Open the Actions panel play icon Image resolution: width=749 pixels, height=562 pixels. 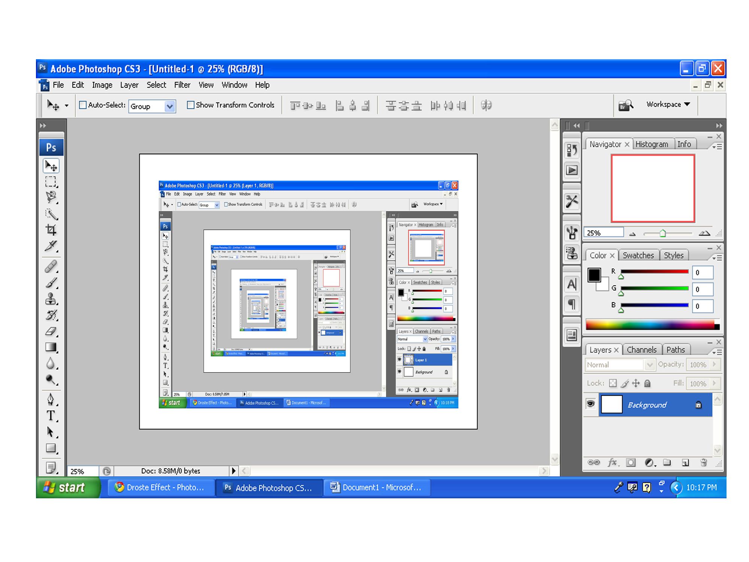click(572, 170)
